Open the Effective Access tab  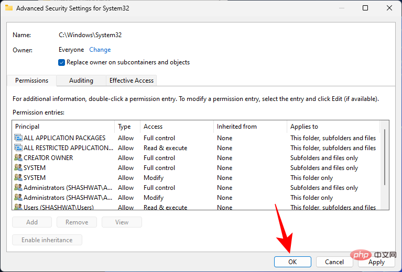click(x=131, y=81)
